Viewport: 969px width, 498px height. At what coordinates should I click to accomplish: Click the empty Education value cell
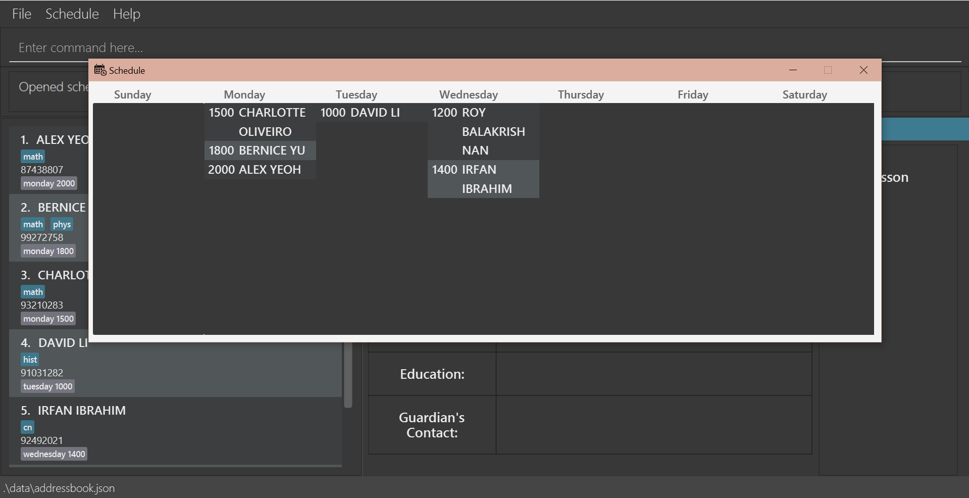[654, 374]
